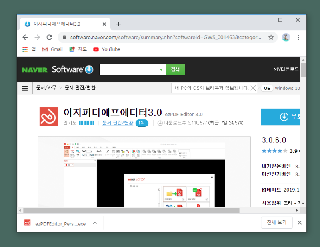Dismiss the PC OS info tooltip

(253, 88)
